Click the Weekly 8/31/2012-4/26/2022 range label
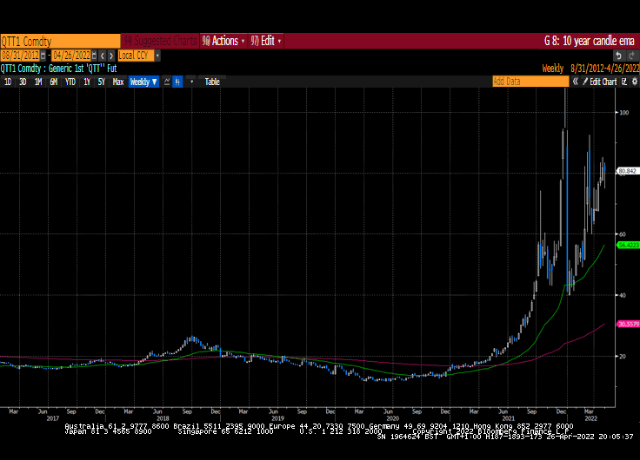 590,69
